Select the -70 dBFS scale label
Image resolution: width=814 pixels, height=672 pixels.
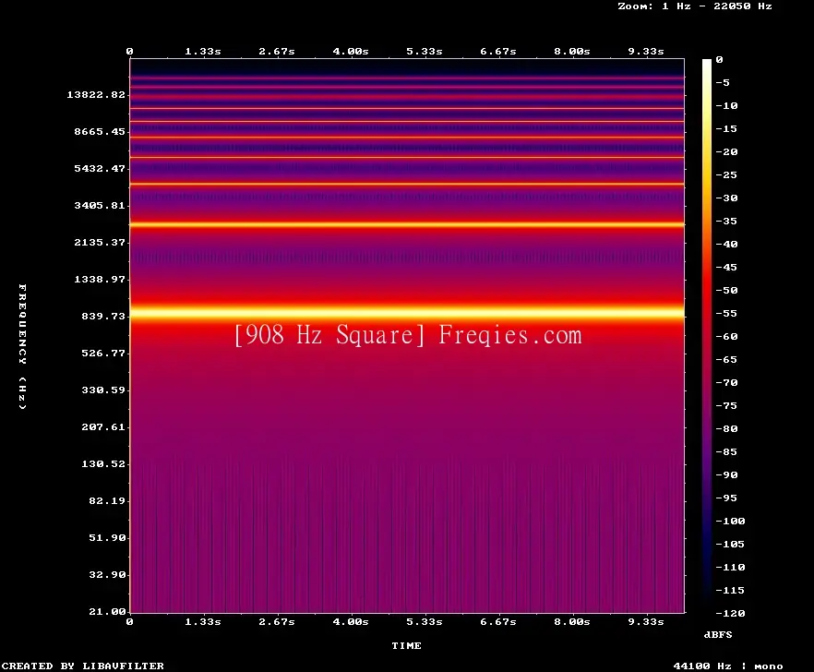coord(726,383)
